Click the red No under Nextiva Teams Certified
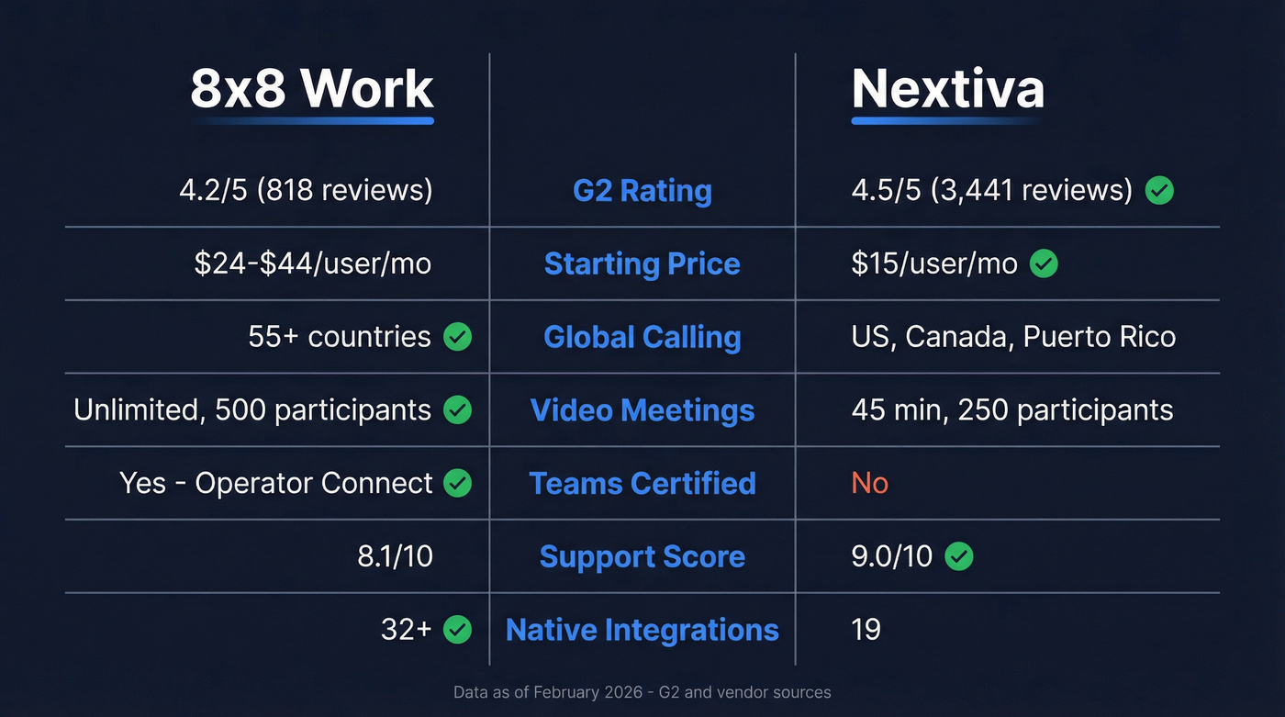1285x717 pixels. click(869, 483)
